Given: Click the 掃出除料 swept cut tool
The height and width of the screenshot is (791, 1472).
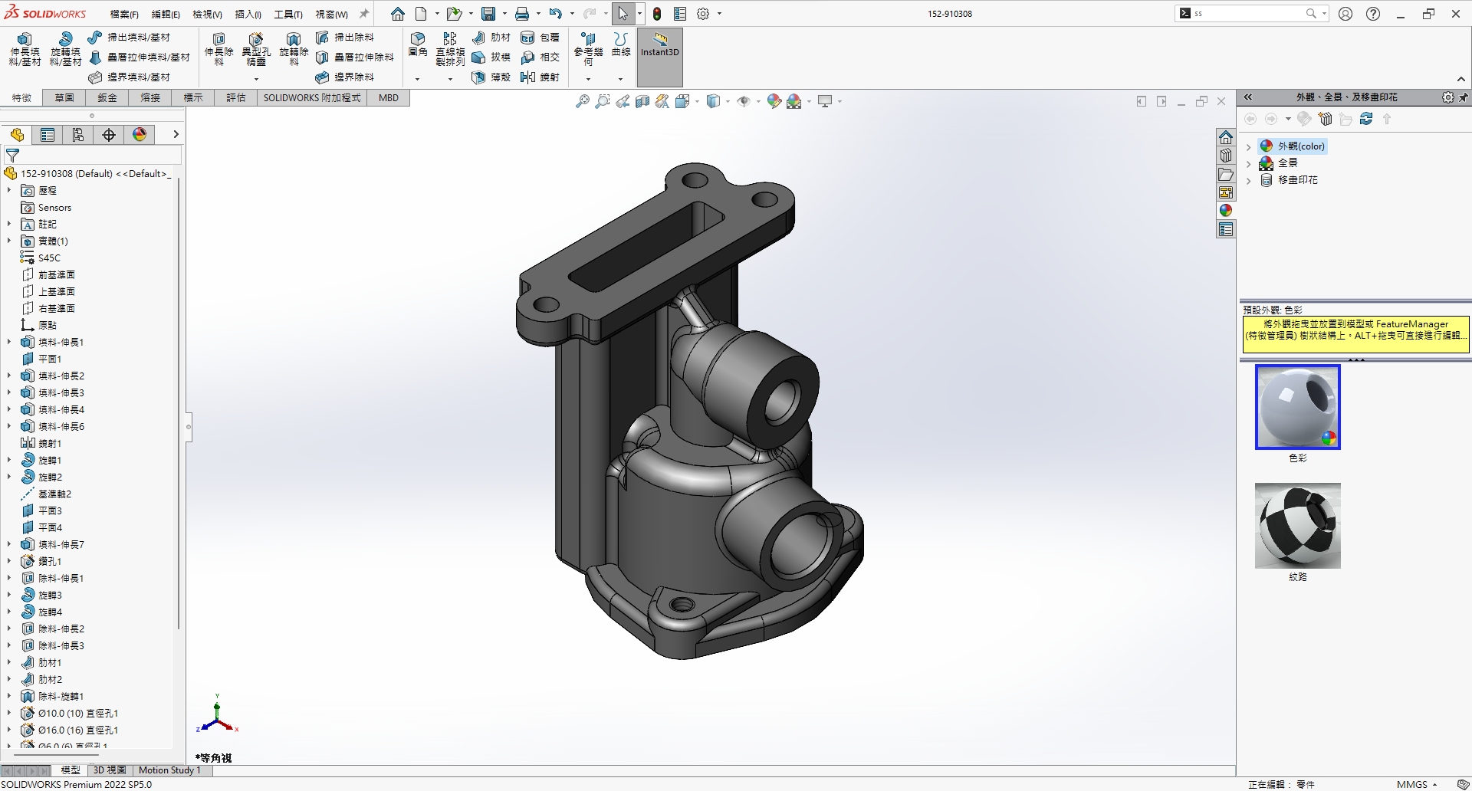Looking at the screenshot, I should click(345, 38).
